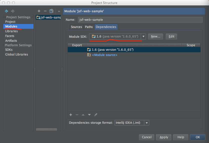Click the Cancel button
This screenshot has width=209, height=143.
[146, 137]
